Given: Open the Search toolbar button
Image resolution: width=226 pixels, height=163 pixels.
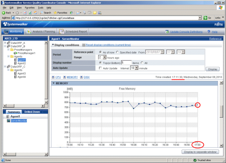Looking at the screenshot, I should tap(46, 13).
